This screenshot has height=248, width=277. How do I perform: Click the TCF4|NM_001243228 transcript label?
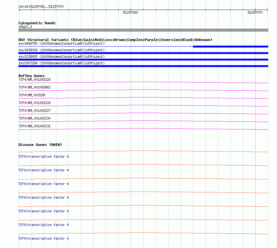pos(35,103)
